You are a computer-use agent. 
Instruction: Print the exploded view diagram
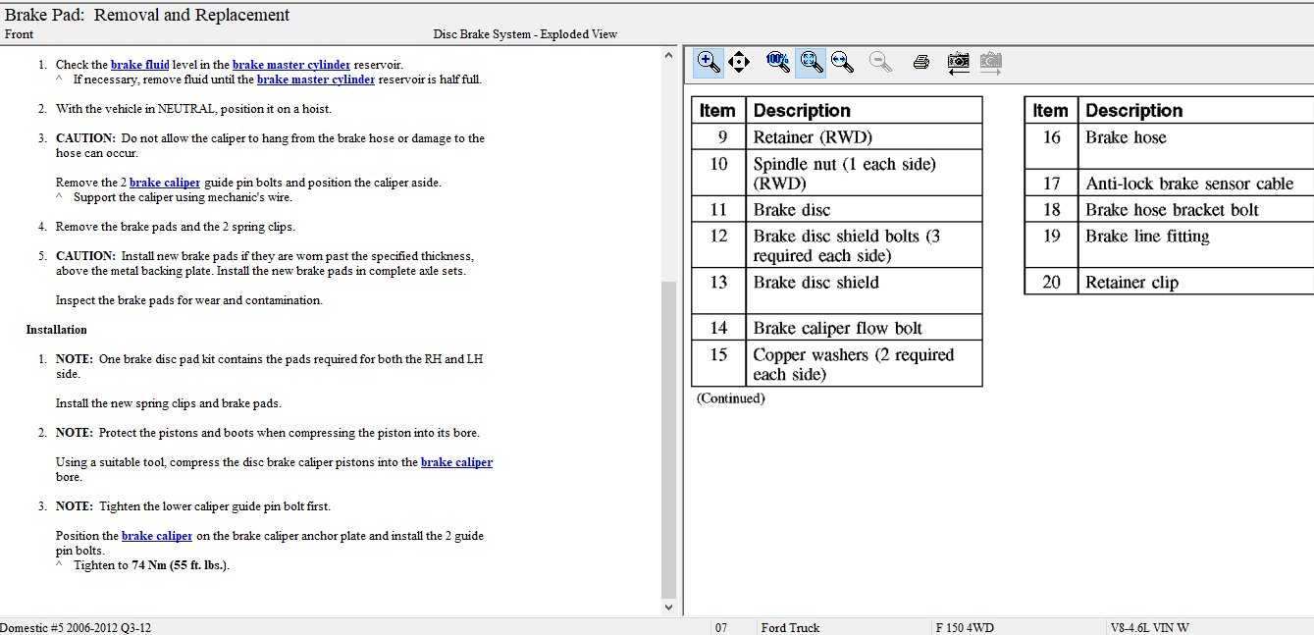(x=920, y=63)
